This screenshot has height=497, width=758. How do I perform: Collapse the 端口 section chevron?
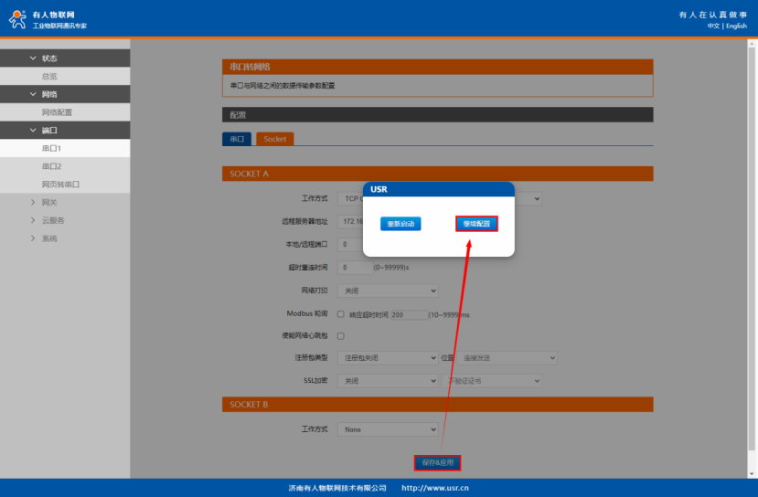33,131
